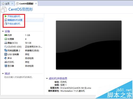The width and height of the screenshot is (133, 99).
Task: Open the 升级此虚拟机 link
Action: pyautogui.click(x=14, y=24)
